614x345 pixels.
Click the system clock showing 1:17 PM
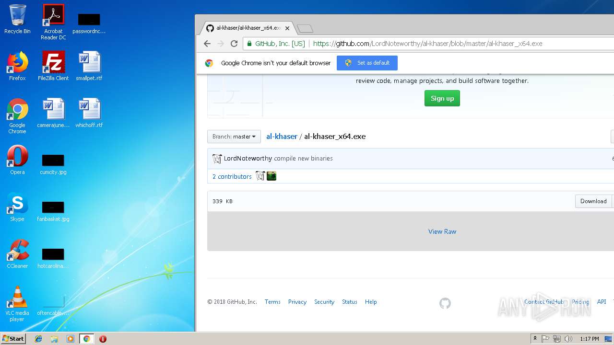tap(590, 339)
